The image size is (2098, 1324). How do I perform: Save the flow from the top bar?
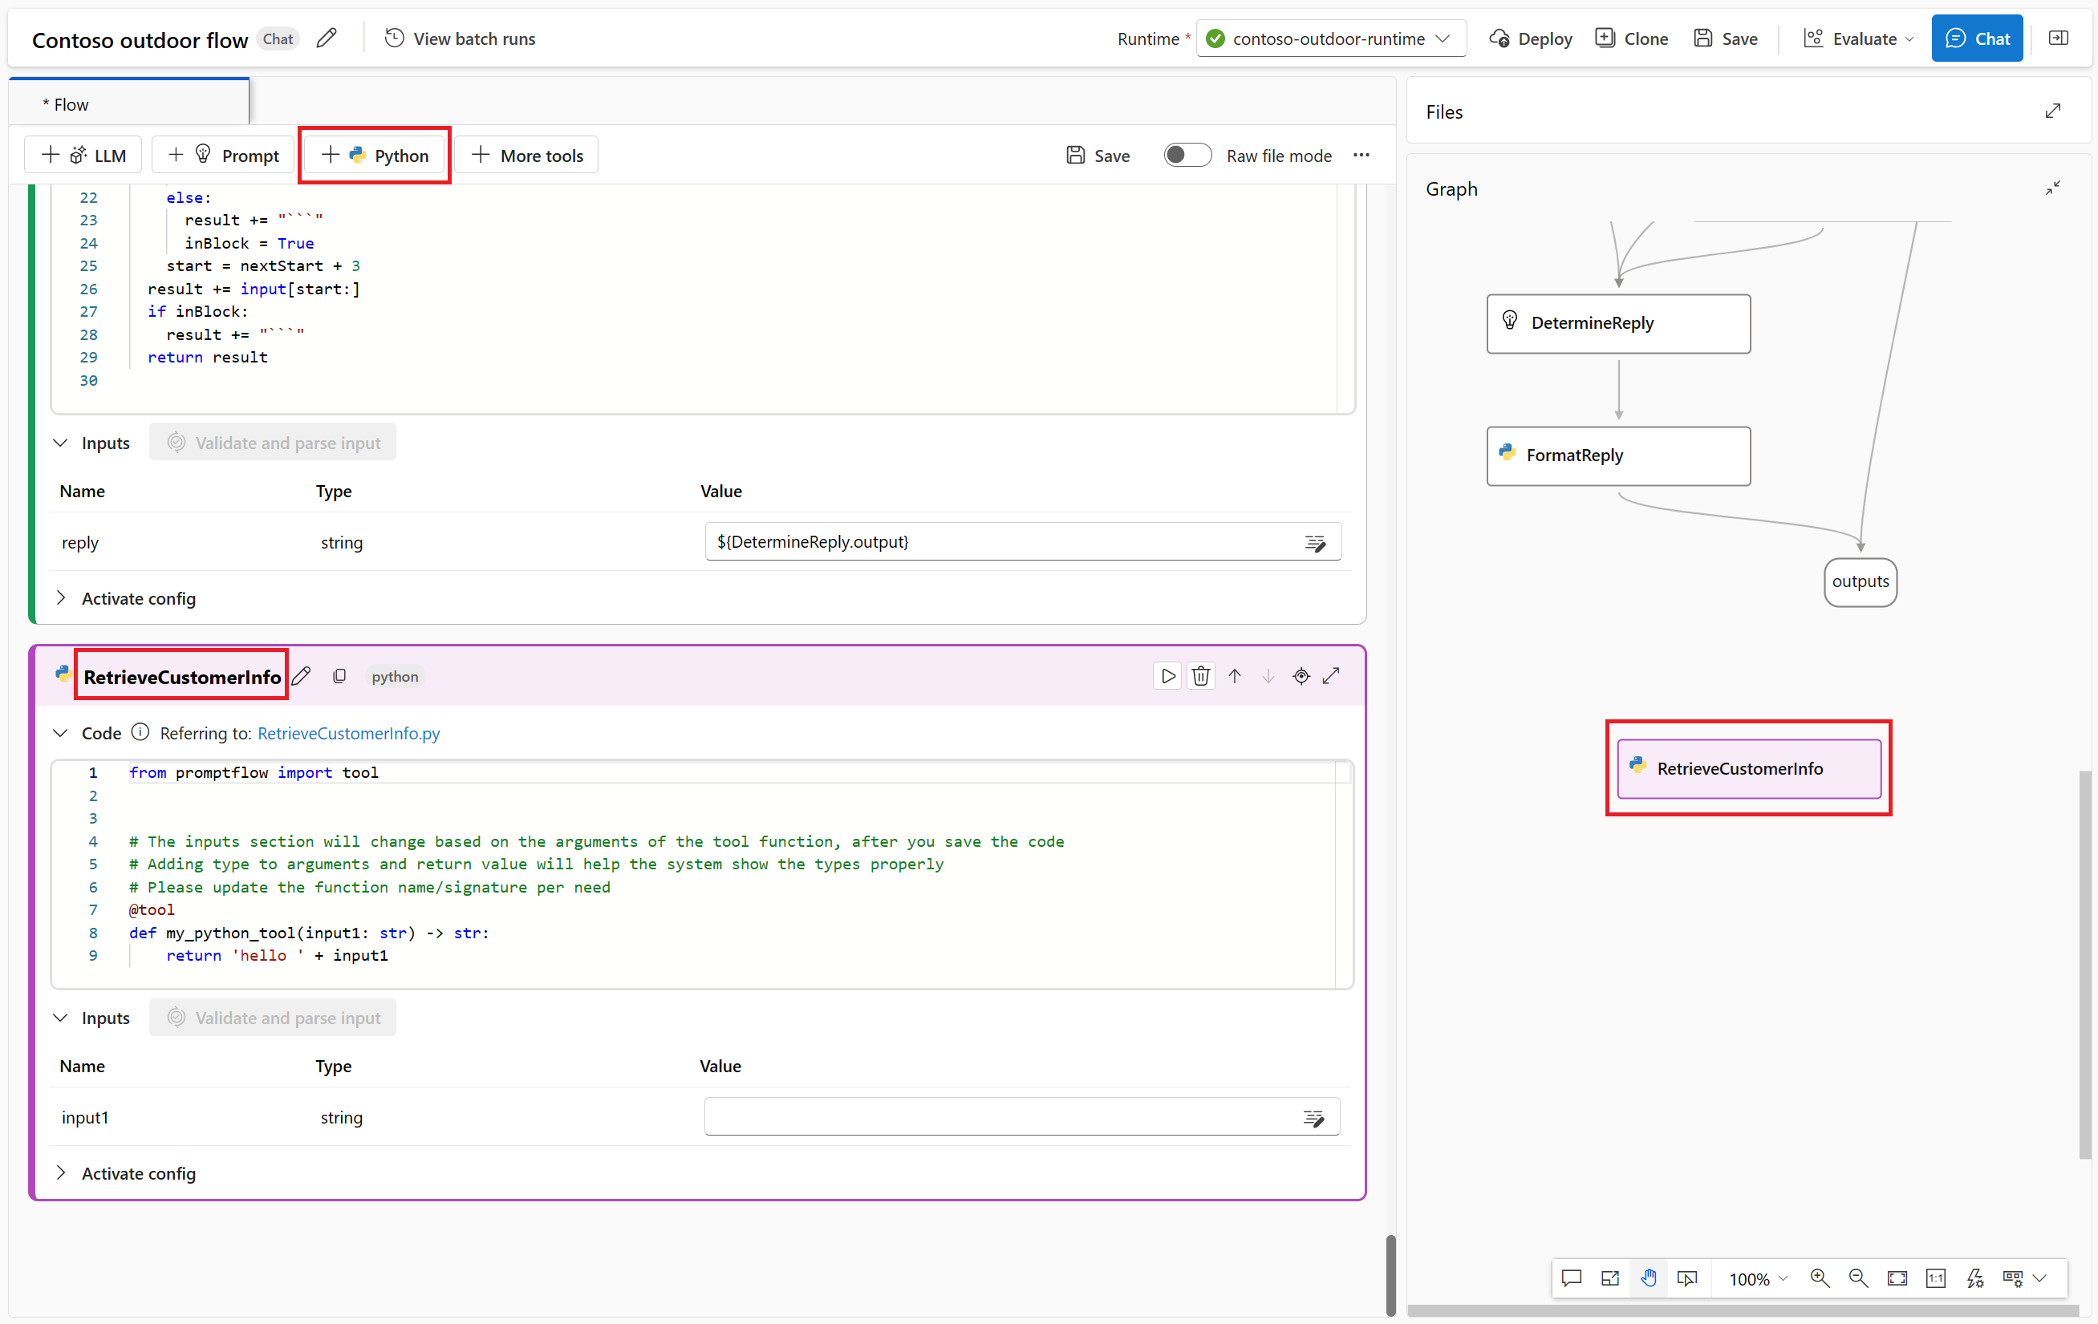click(1725, 38)
